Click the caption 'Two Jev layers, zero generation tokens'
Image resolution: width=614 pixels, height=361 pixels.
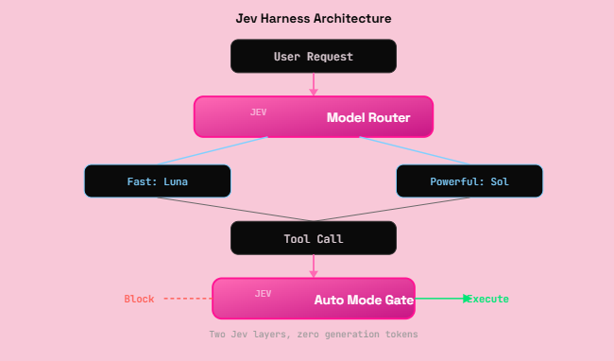(x=314, y=334)
